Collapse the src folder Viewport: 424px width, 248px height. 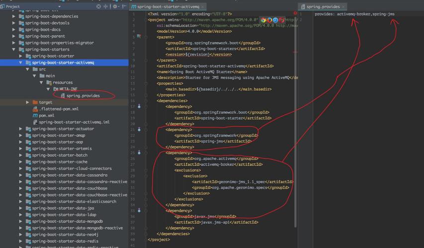(27, 69)
